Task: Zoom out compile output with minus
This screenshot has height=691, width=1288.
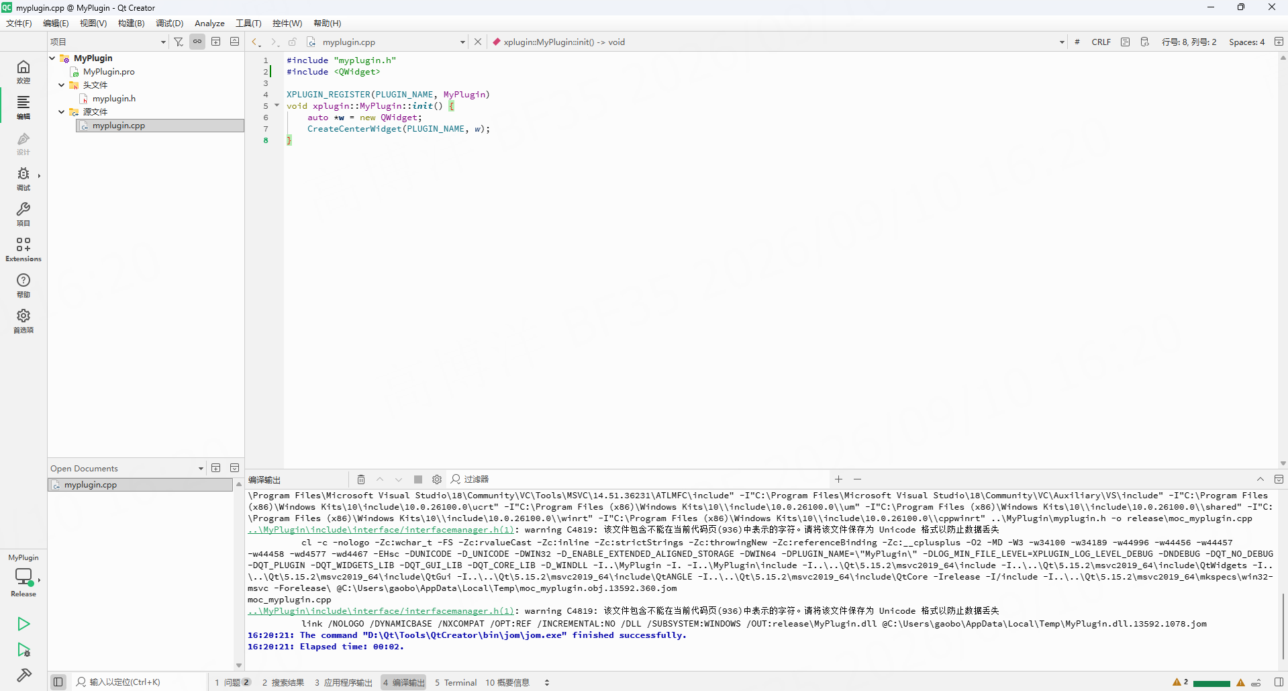Action: (858, 479)
